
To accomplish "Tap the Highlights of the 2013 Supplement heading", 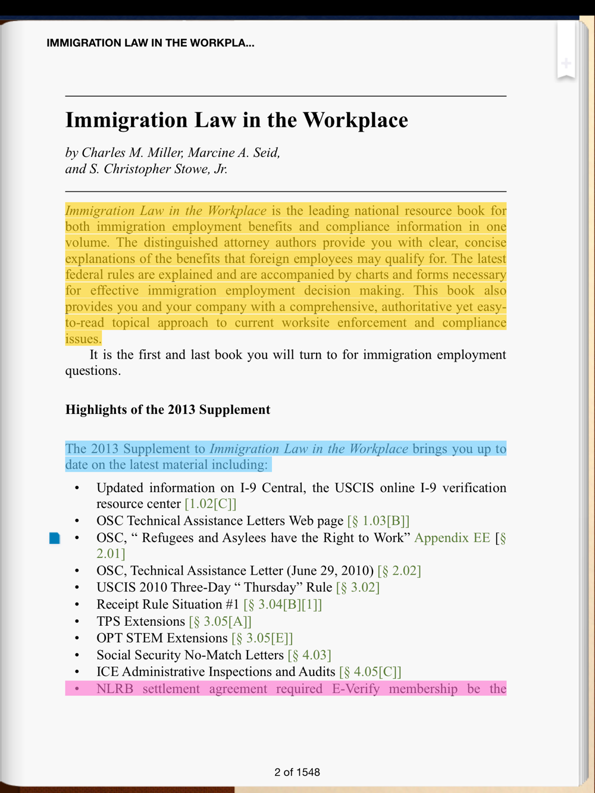I will coord(168,410).
